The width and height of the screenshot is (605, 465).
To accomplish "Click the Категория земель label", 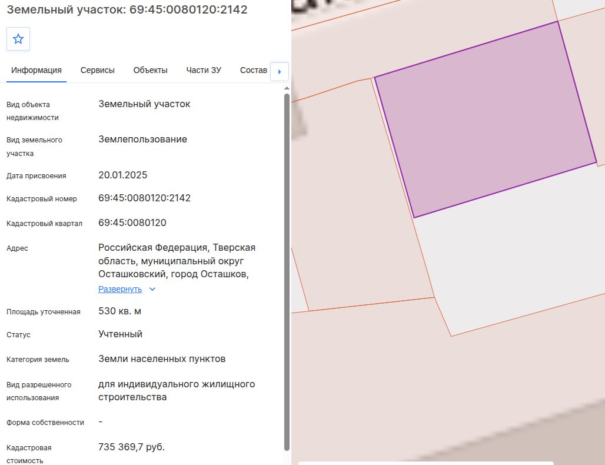I will (x=38, y=360).
